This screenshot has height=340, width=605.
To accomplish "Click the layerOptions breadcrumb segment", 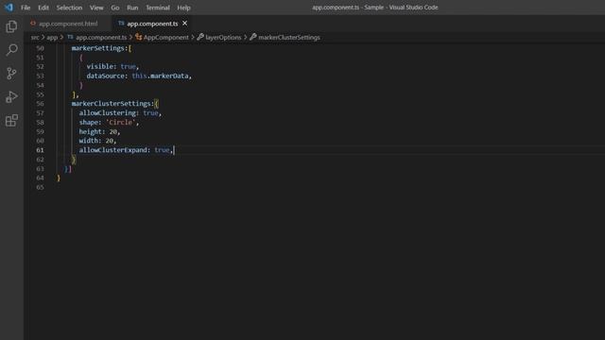I will tap(223, 38).
